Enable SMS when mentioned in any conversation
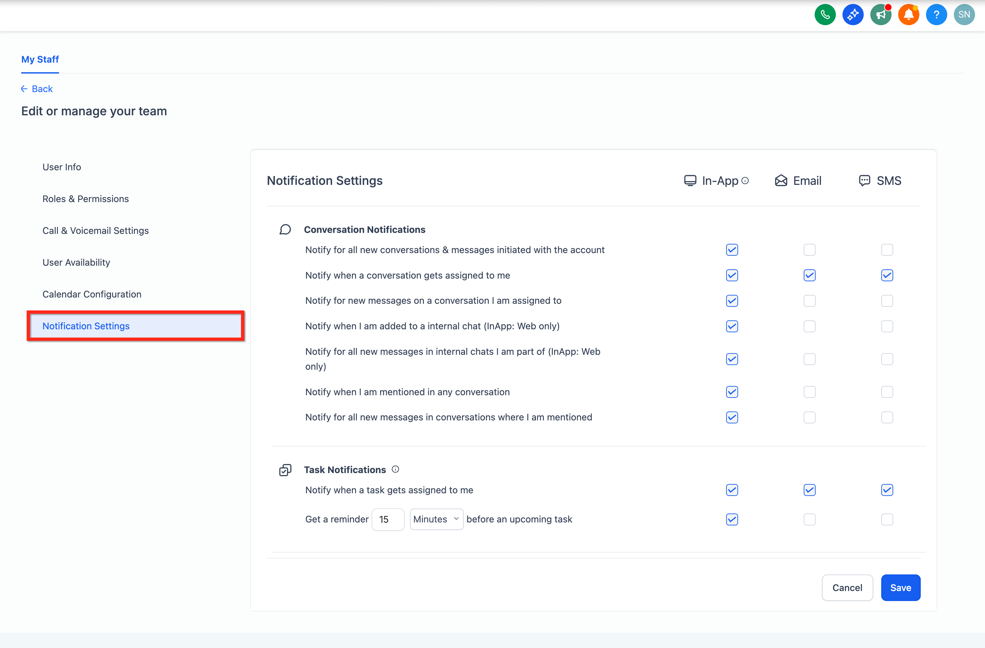The image size is (985, 648). (x=887, y=392)
